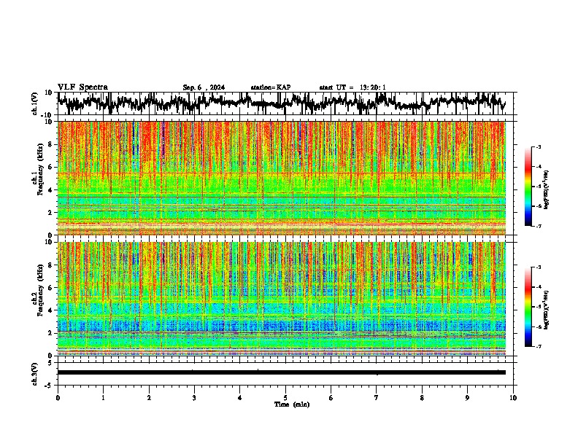The height and width of the screenshot is (446, 578).
Task: Select the date text "Sep. 6 , 2024"
Action: pyautogui.click(x=204, y=87)
